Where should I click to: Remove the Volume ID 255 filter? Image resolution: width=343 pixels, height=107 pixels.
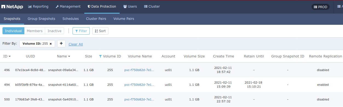(x=51, y=44)
